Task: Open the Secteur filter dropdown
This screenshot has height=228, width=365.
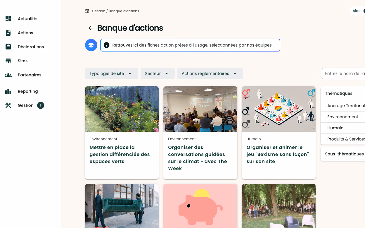Action: tap(158, 73)
